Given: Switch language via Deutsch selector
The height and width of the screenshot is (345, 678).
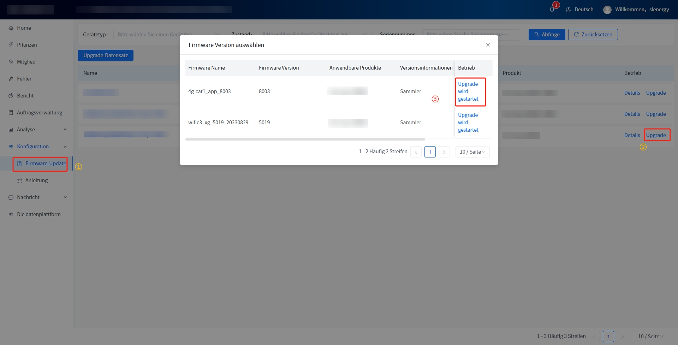Looking at the screenshot, I should pyautogui.click(x=579, y=10).
